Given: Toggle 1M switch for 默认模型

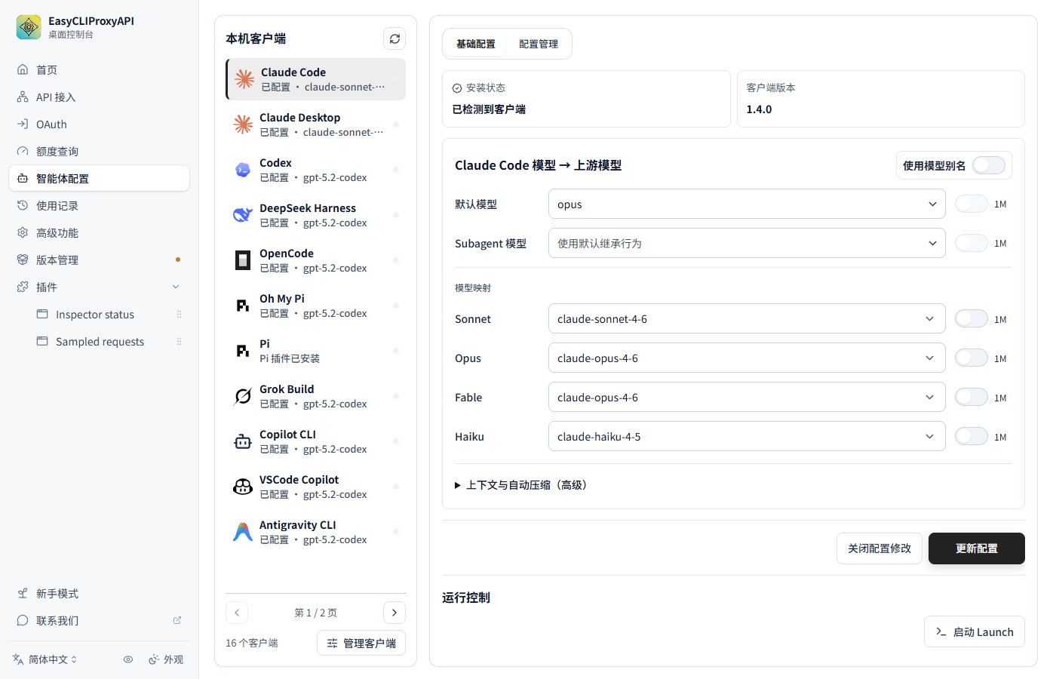Looking at the screenshot, I should 972,204.
